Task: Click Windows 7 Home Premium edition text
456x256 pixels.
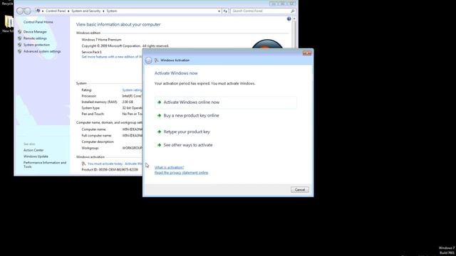Action: pyautogui.click(x=101, y=40)
